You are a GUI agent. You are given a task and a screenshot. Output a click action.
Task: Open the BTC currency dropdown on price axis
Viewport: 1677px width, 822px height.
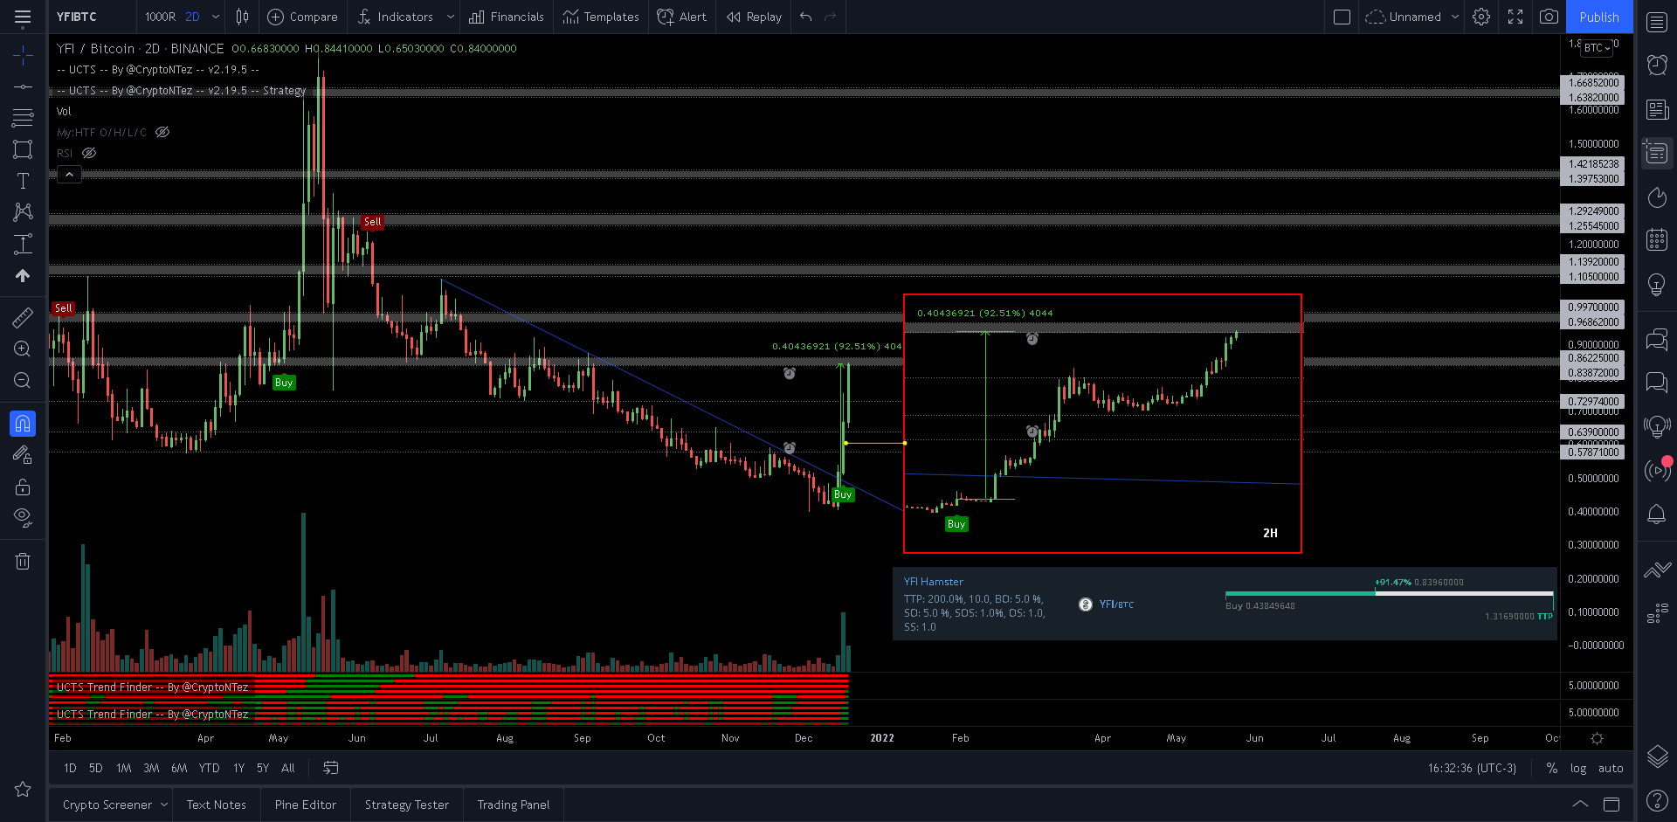coord(1595,48)
